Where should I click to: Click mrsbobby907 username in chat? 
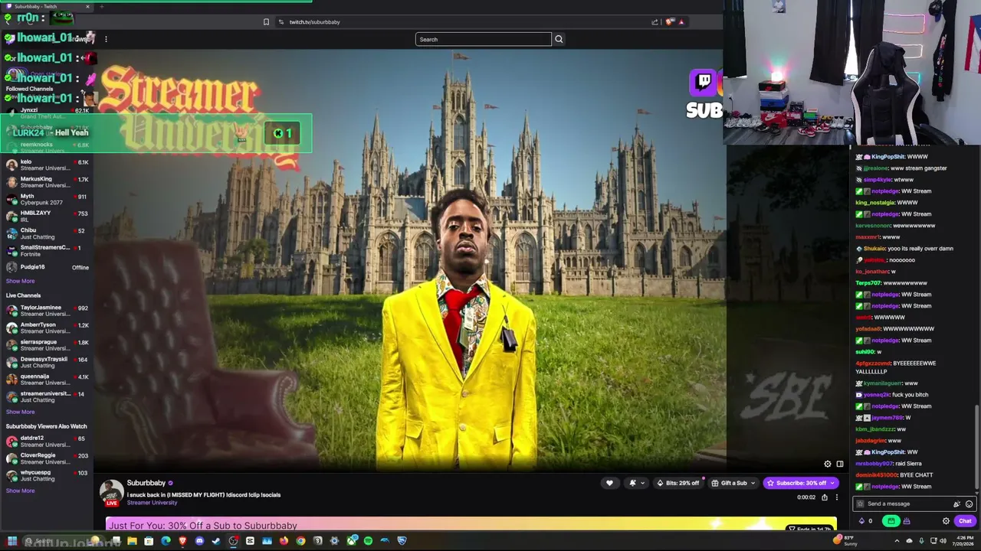pyautogui.click(x=874, y=464)
